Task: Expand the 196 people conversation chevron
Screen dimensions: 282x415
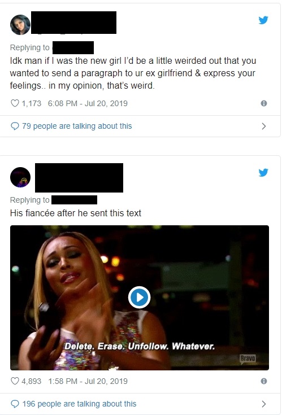Action: pos(264,404)
